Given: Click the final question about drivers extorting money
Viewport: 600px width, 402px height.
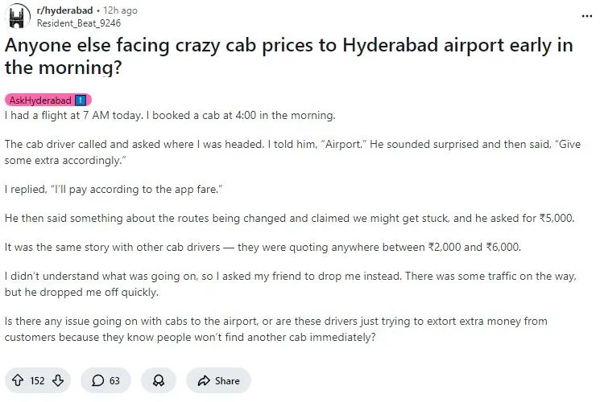Looking at the screenshot, I should click(275, 329).
